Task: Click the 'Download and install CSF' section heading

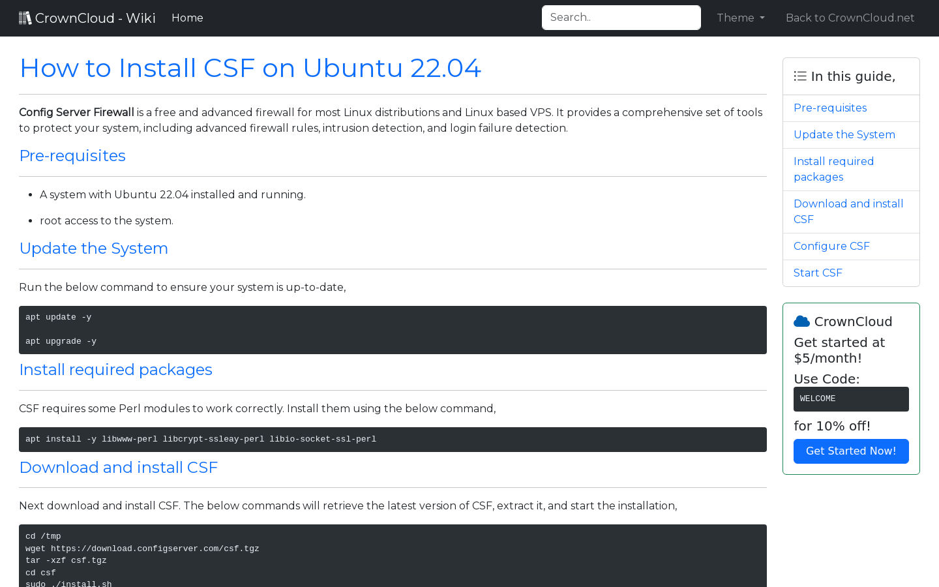Action: pos(118,468)
